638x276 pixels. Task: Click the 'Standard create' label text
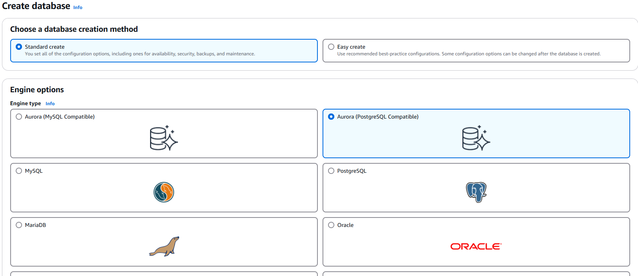click(x=45, y=47)
